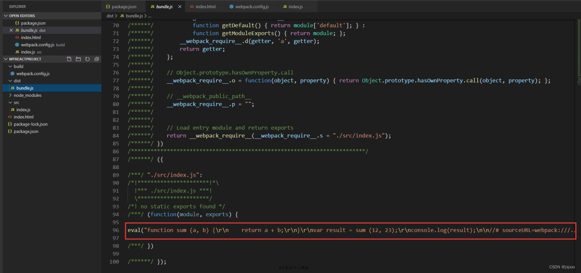The height and width of the screenshot is (273, 581).
Task: Open index.html in project tree
Action: (52, 117)
